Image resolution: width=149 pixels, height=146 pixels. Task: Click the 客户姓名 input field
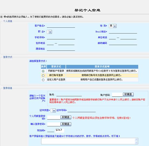point(61,26)
